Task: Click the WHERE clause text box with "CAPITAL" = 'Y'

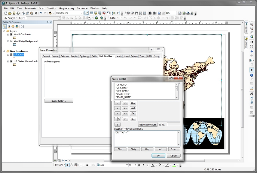Action: click(147, 138)
